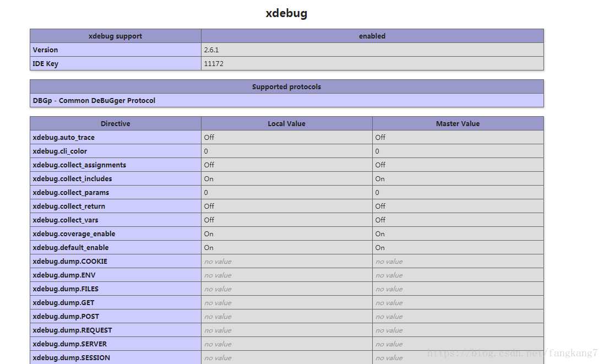Select the xdebug.dump.ENV directive
The image size is (604, 364).
(x=116, y=275)
